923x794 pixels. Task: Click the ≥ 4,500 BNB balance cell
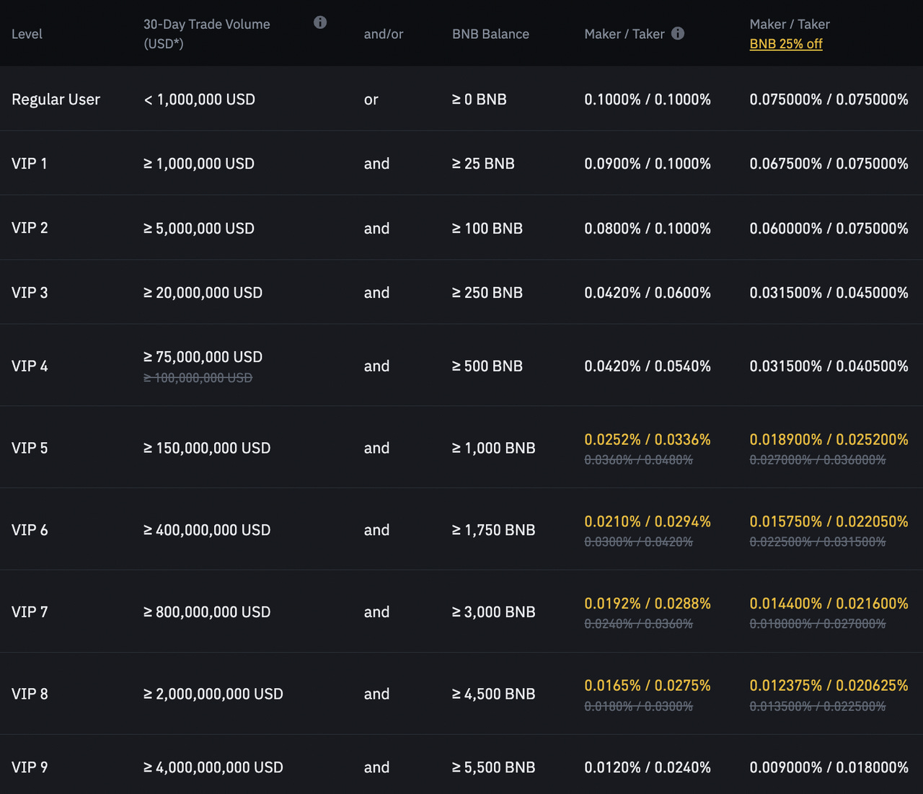[x=494, y=694]
